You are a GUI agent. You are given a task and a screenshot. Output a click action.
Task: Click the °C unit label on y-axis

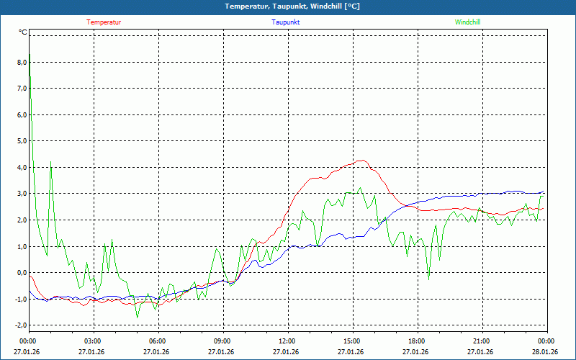coord(23,32)
